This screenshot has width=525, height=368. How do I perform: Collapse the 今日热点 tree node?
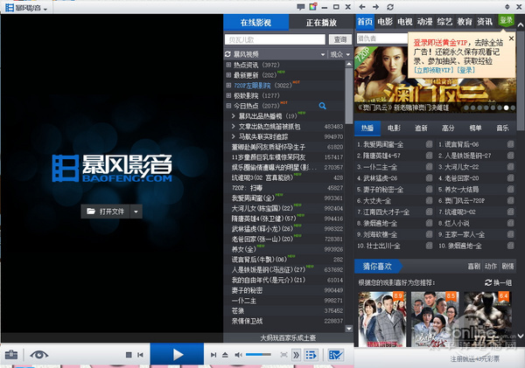[x=228, y=106]
